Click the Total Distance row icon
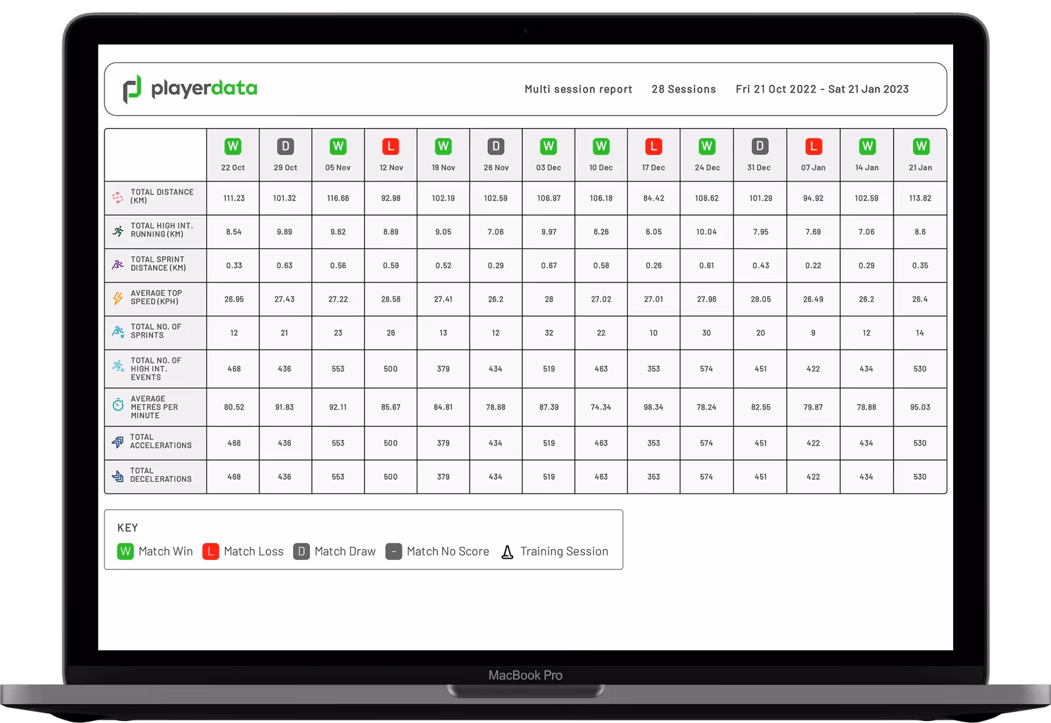Screen dimensions: 1051x723 [118, 197]
